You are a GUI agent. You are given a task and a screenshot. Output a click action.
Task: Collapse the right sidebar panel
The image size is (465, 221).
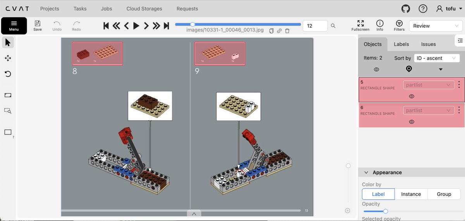click(460, 40)
